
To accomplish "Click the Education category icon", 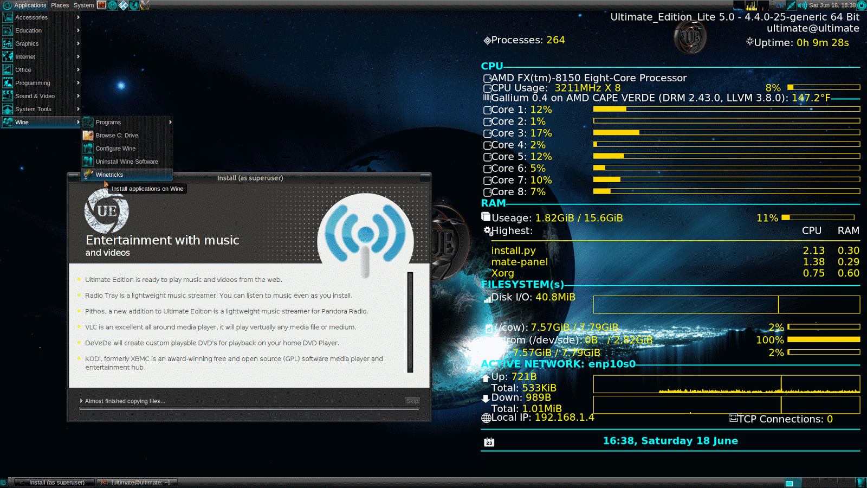I will 8,30.
